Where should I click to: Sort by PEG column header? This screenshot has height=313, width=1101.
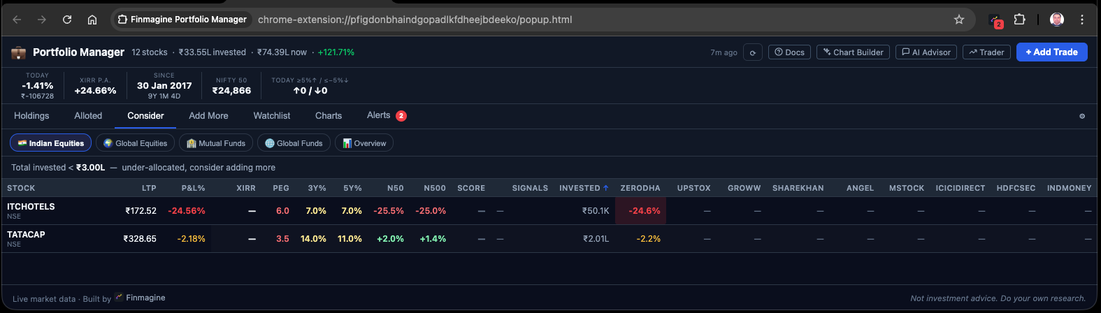[281, 188]
